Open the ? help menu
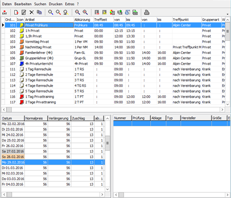231x198 pixels. coord(78,4)
